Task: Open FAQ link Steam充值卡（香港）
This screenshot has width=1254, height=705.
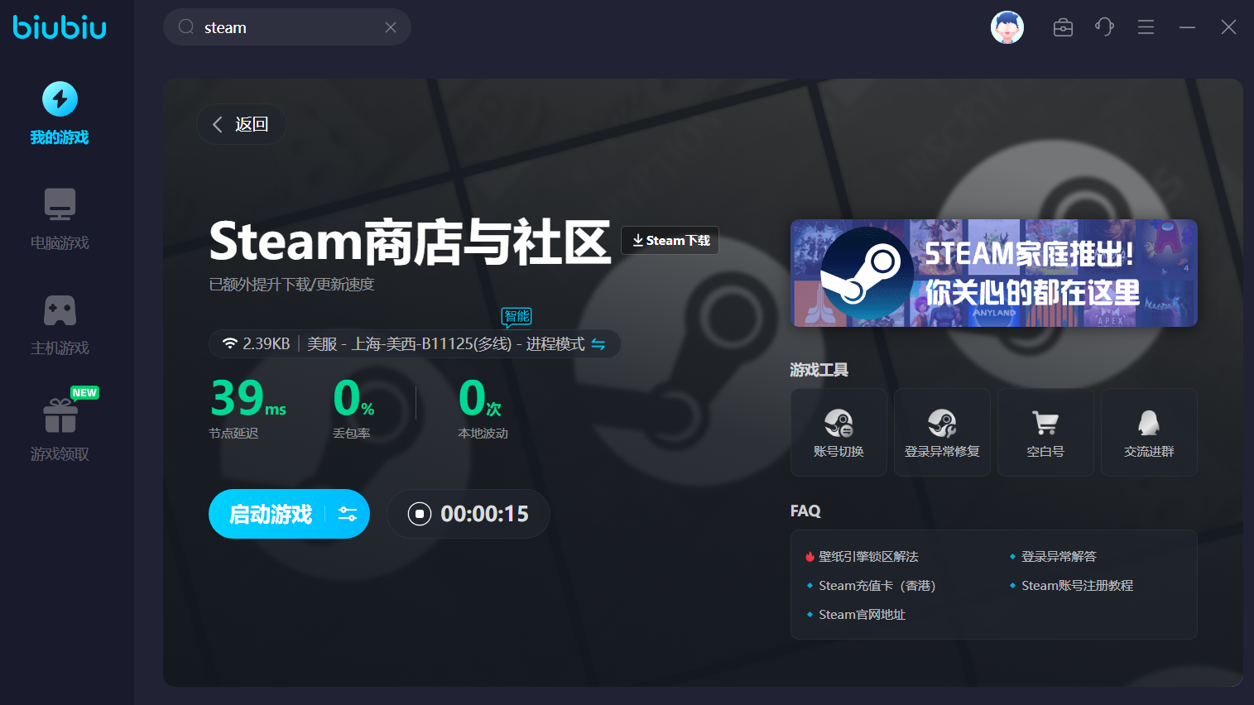Action: 877,585
